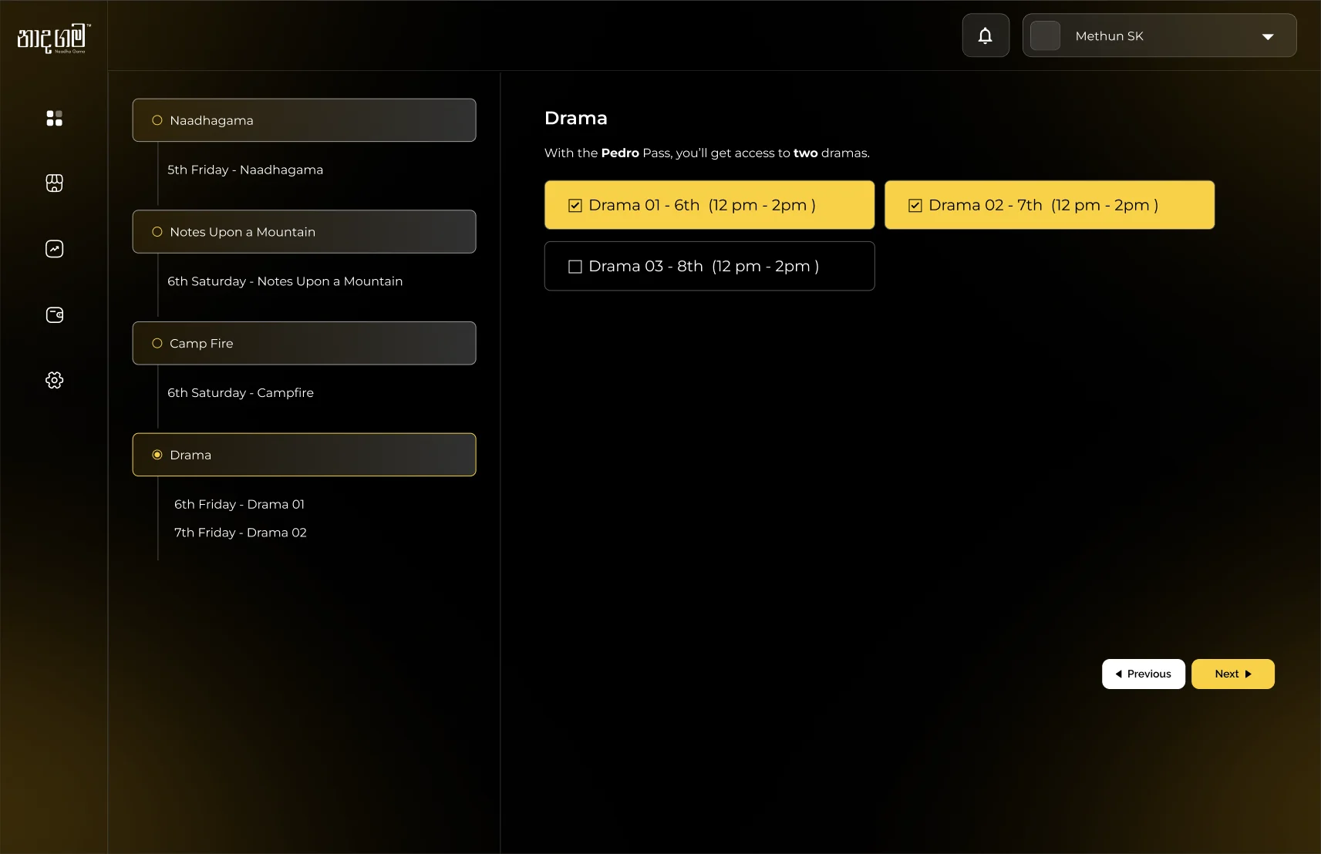Image resolution: width=1321 pixels, height=854 pixels.
Task: Check the Drama 03 - 8th checkbox
Action: (x=575, y=267)
